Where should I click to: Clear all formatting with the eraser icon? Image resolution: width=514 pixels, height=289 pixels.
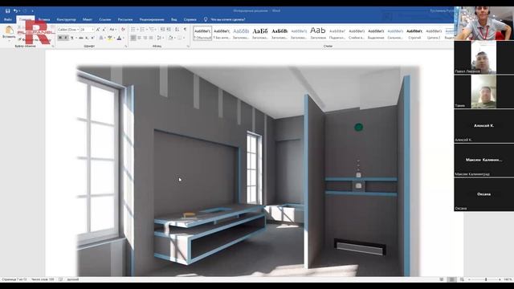click(x=123, y=30)
